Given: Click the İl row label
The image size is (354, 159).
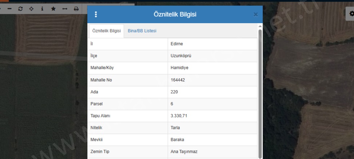Looking at the screenshot, I should pyautogui.click(x=91, y=44).
